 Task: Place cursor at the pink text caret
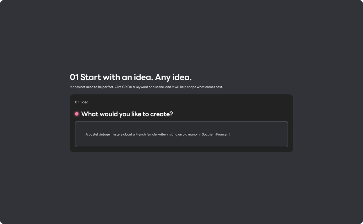tap(229, 134)
